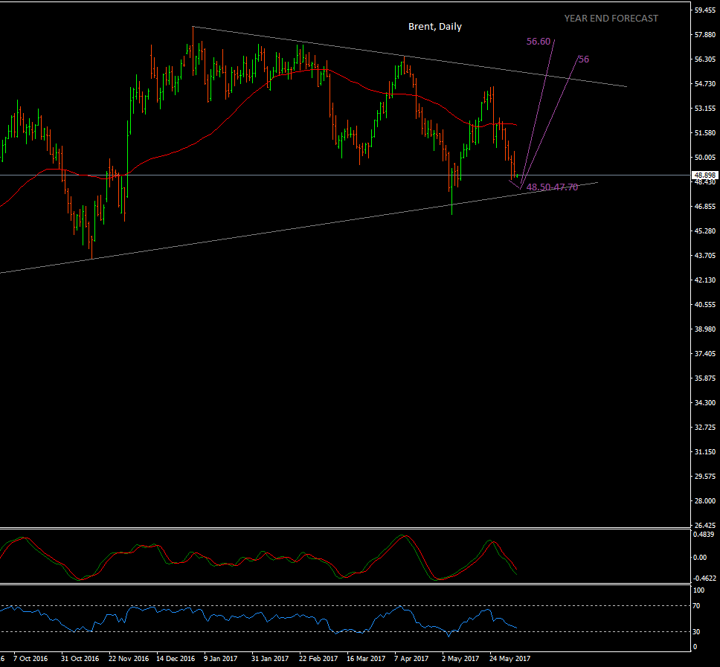This screenshot has height=667, width=720.
Task: Select the 24 May 2017 date label
Action: pyautogui.click(x=509, y=659)
